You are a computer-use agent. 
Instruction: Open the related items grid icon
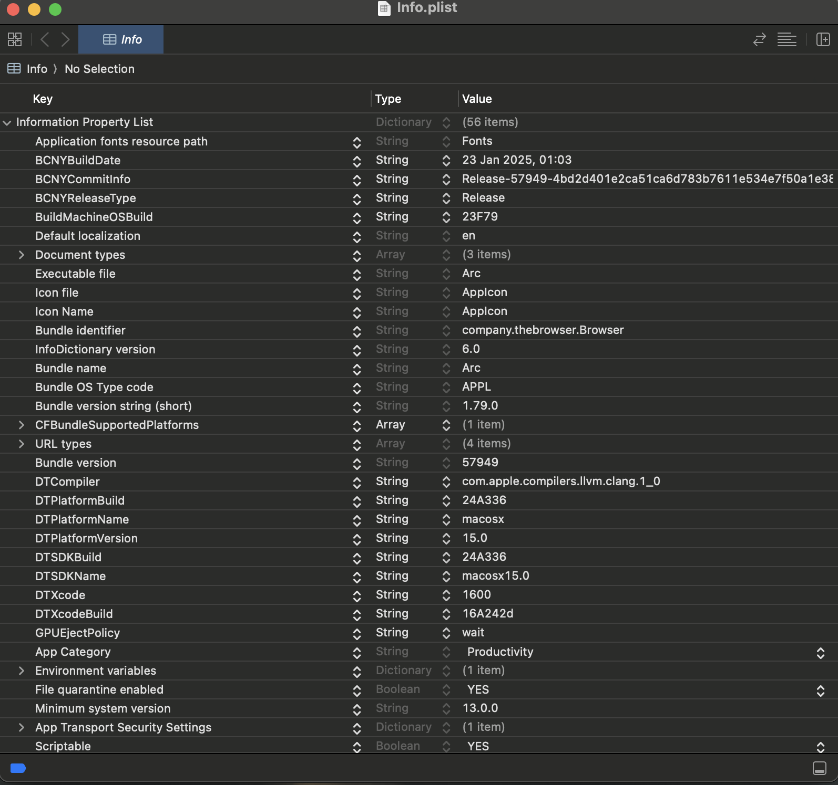pos(15,39)
